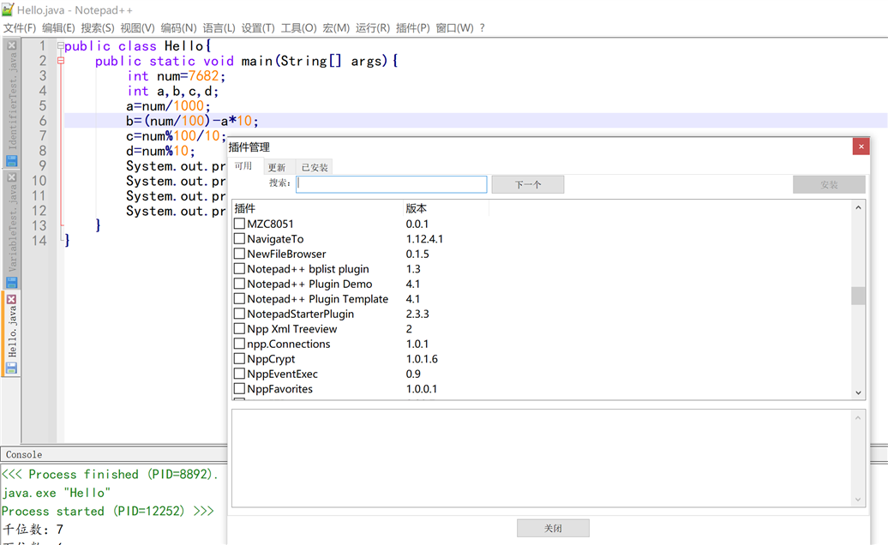
Task: Open the 插件(P) menu
Action: (413, 27)
